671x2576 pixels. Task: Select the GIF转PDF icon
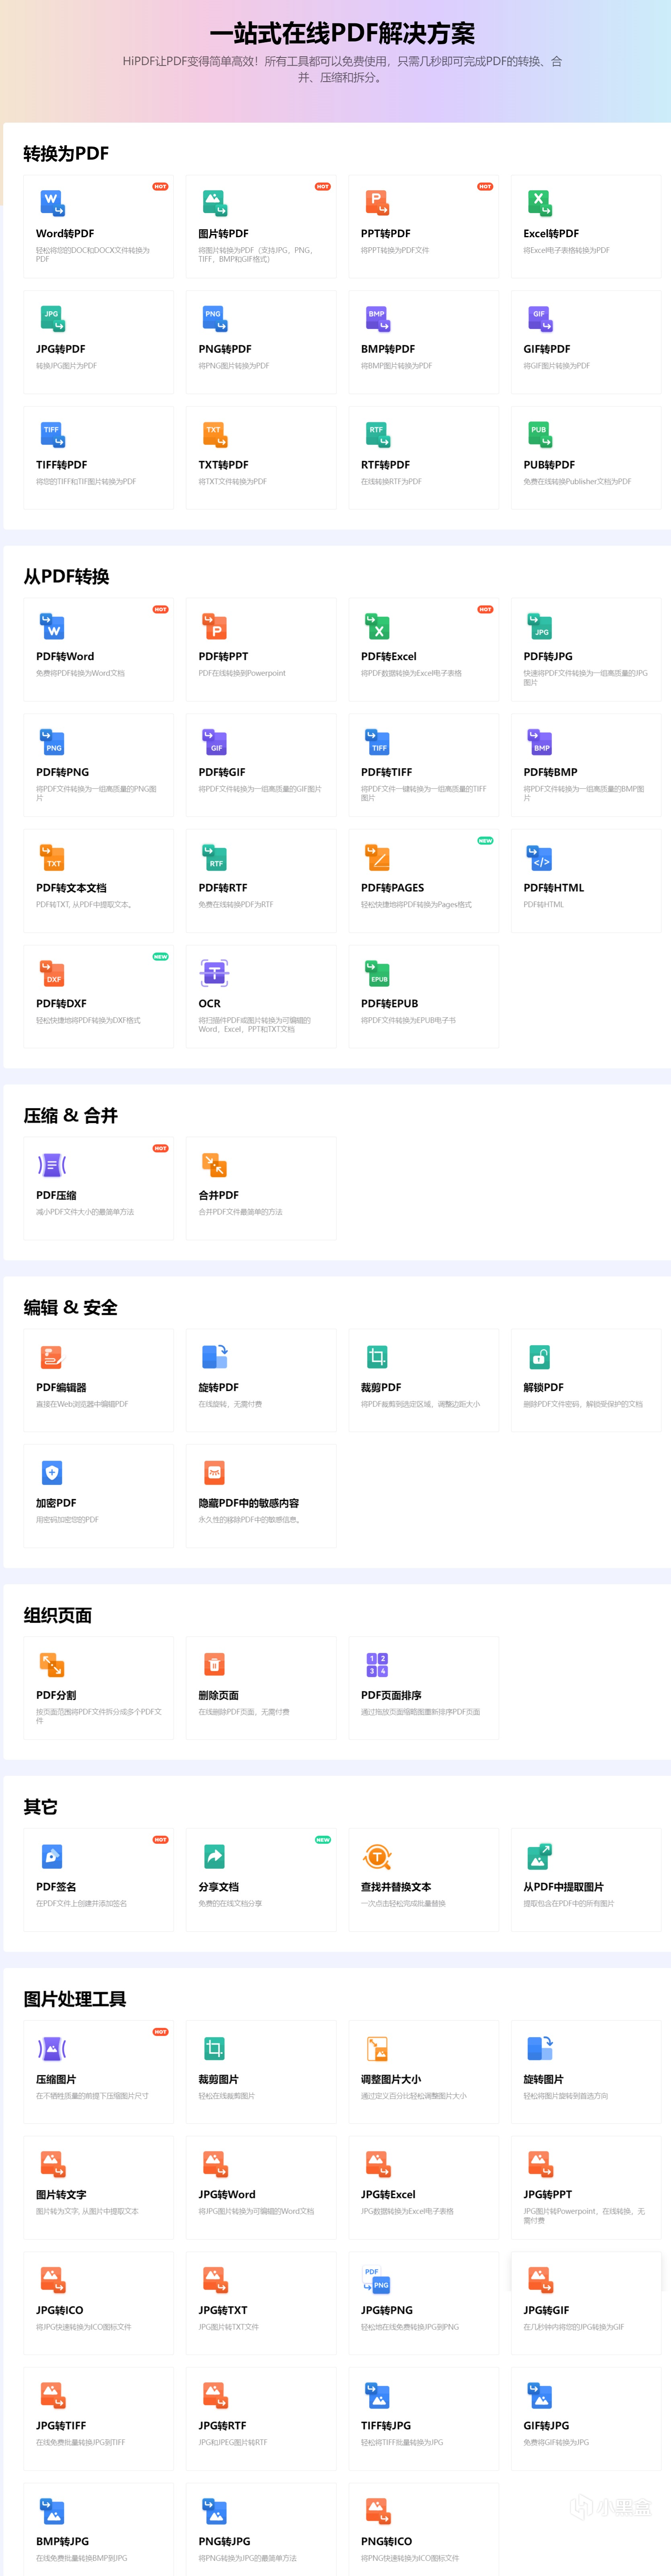[x=539, y=319]
